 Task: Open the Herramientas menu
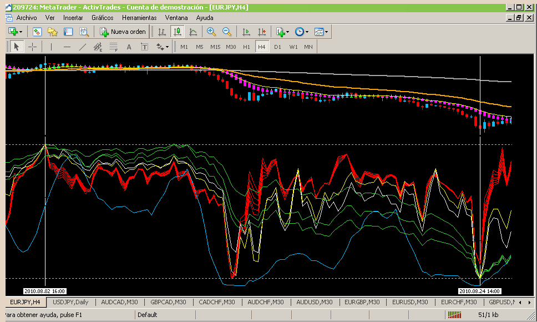coord(139,18)
